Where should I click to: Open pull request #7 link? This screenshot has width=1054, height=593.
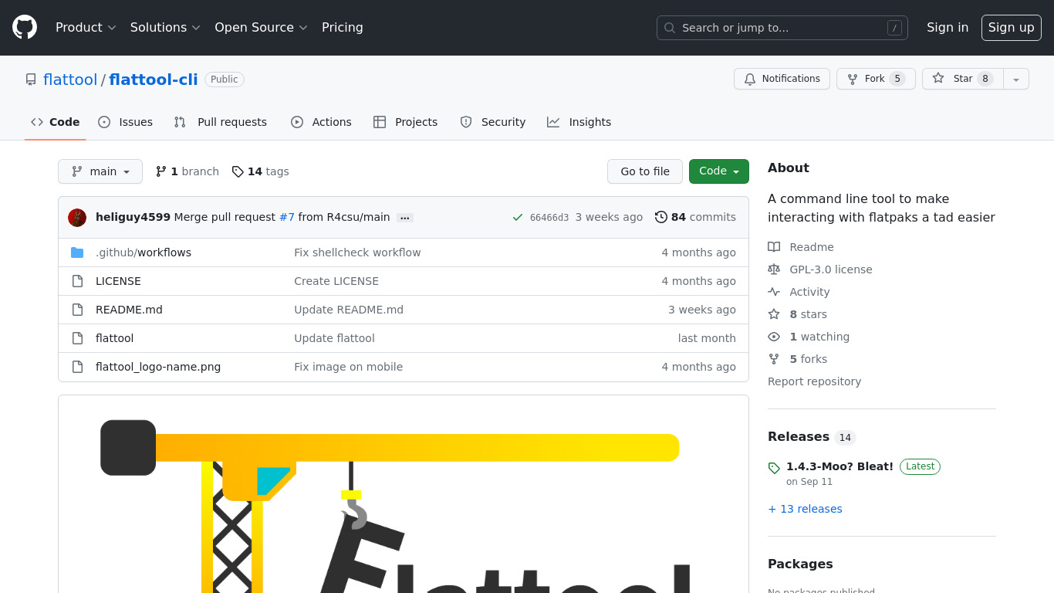287,218
